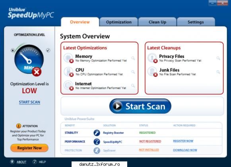This screenshot has height=167, width=231.
Task: Click the Uniblue SpeedUpMyPC logo
Action: pyautogui.click(x=31, y=13)
